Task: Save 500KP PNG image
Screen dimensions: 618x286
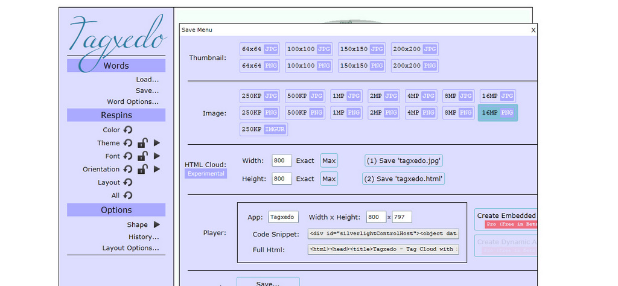Action: click(x=305, y=113)
